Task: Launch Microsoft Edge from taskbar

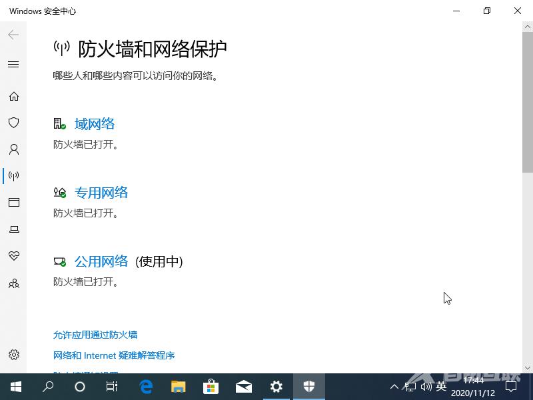Action: (x=146, y=387)
